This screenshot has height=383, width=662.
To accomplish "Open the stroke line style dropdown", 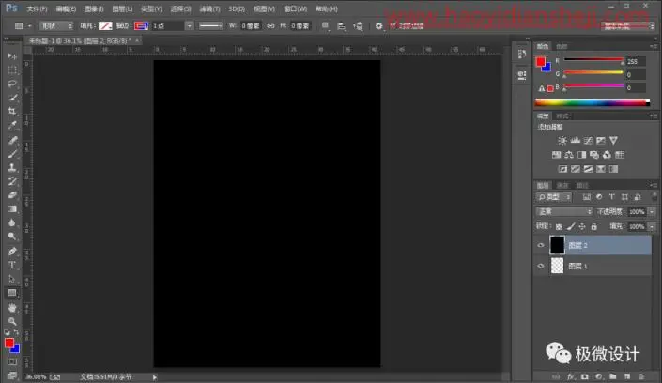I will (x=210, y=26).
